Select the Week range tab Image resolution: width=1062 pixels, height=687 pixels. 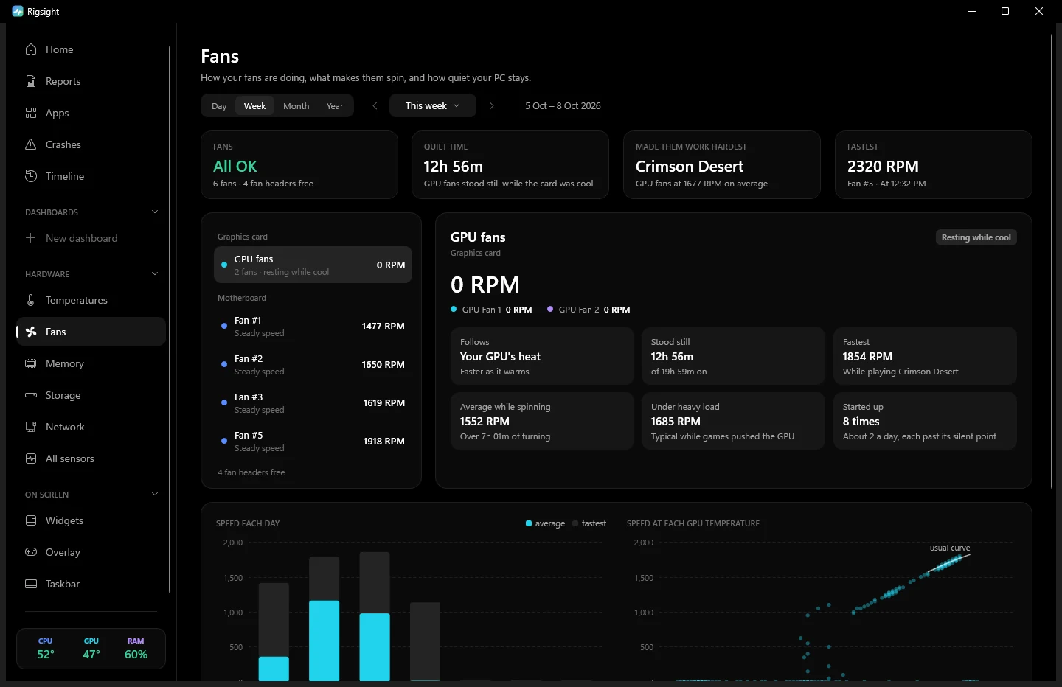click(x=255, y=106)
